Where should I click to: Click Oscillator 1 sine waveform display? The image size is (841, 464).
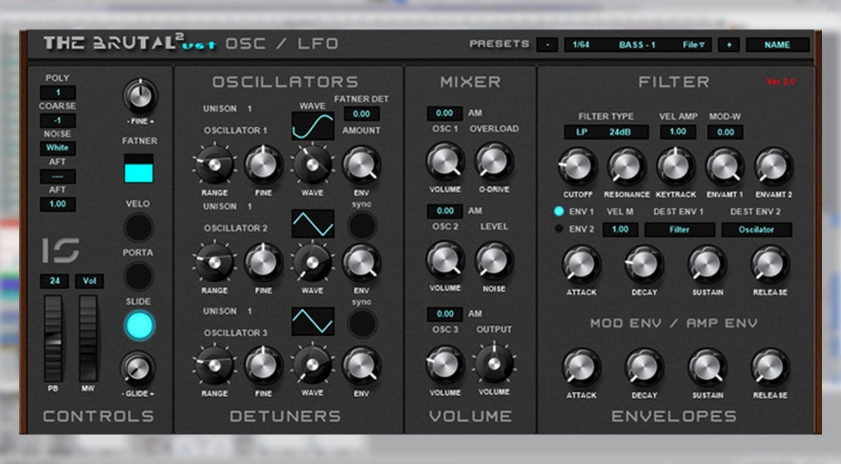point(313,126)
